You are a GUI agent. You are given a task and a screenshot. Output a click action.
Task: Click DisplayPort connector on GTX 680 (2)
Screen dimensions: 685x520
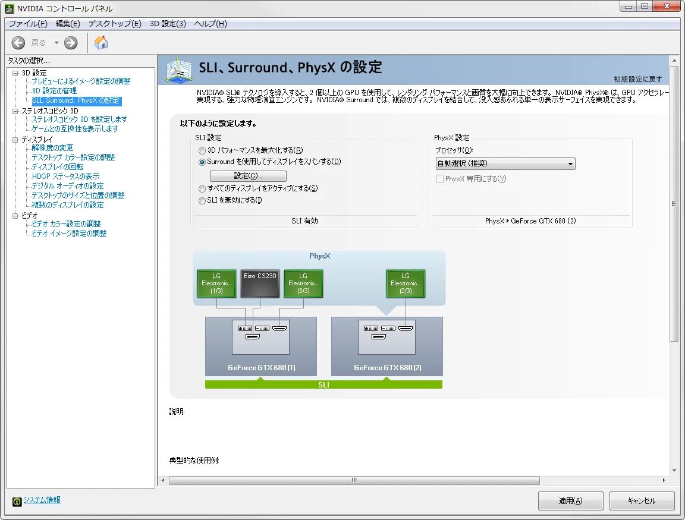coord(378,336)
